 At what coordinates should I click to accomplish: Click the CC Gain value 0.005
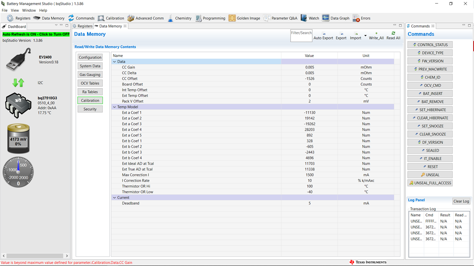pos(309,67)
